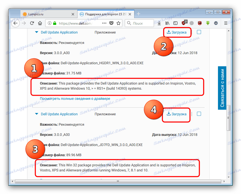Open page actions three-dots menu
Viewport: 241px width, 194px height.
click(104, 23)
